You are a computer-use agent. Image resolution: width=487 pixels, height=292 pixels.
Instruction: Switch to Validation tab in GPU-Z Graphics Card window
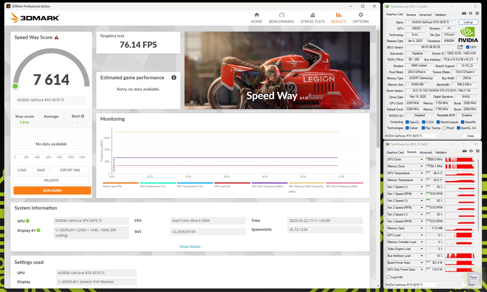440,15
